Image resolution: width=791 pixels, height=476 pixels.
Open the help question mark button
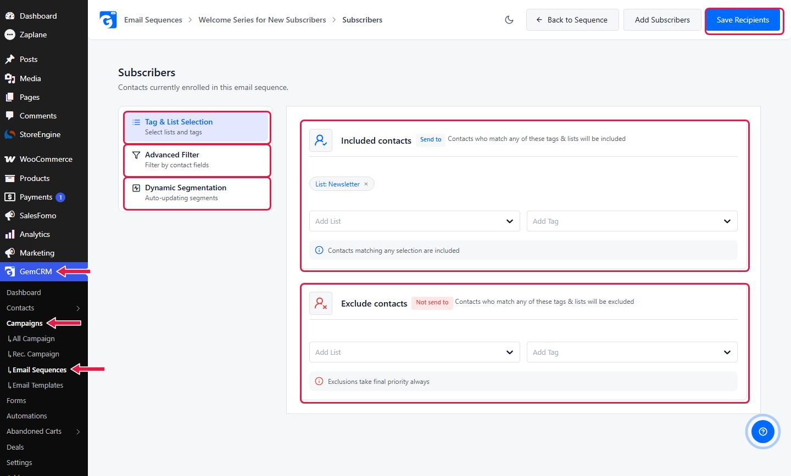click(763, 432)
